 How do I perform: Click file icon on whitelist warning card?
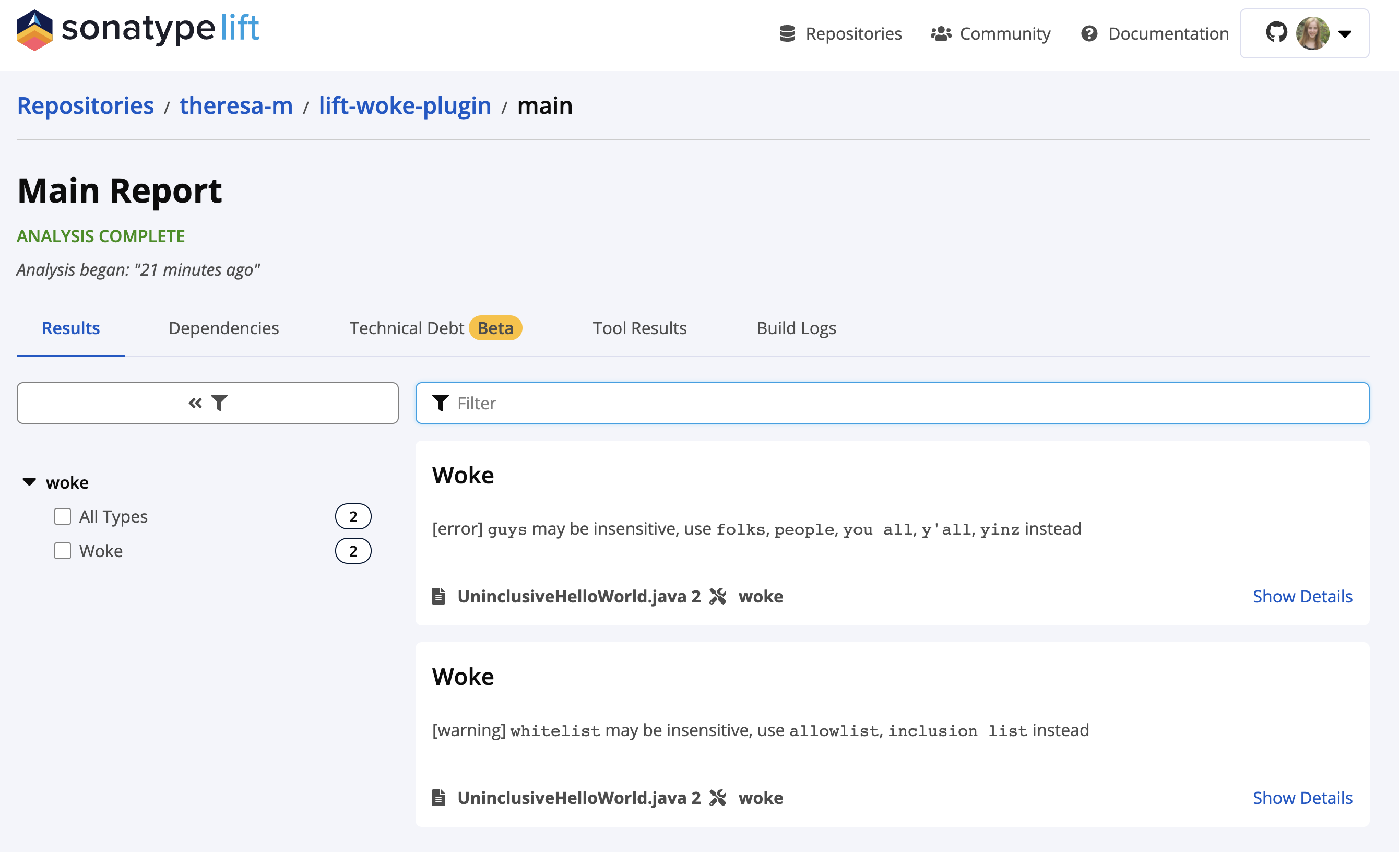[x=438, y=798]
